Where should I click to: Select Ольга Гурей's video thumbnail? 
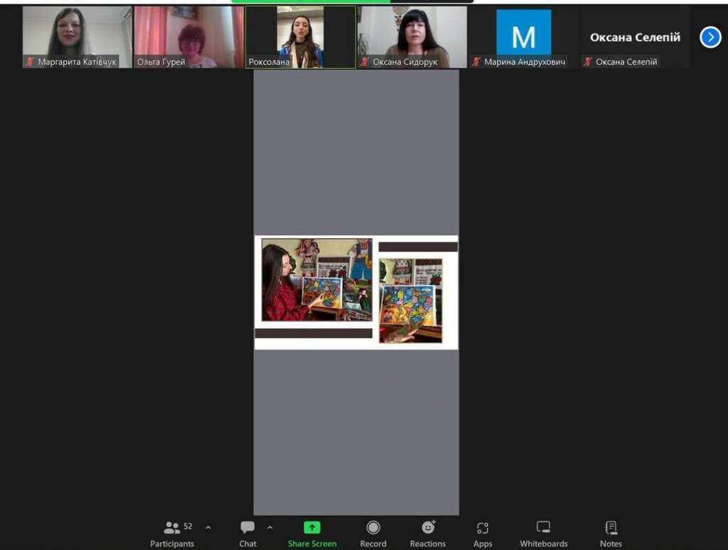tap(189, 37)
